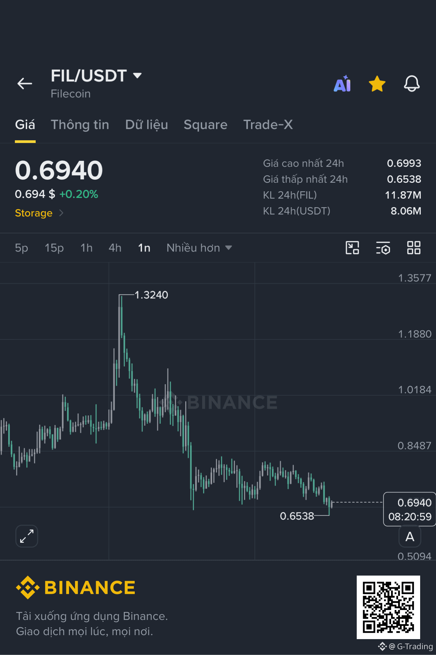Click the 1.1880 price axis label
Viewport: 436px width, 655px height.
click(415, 334)
